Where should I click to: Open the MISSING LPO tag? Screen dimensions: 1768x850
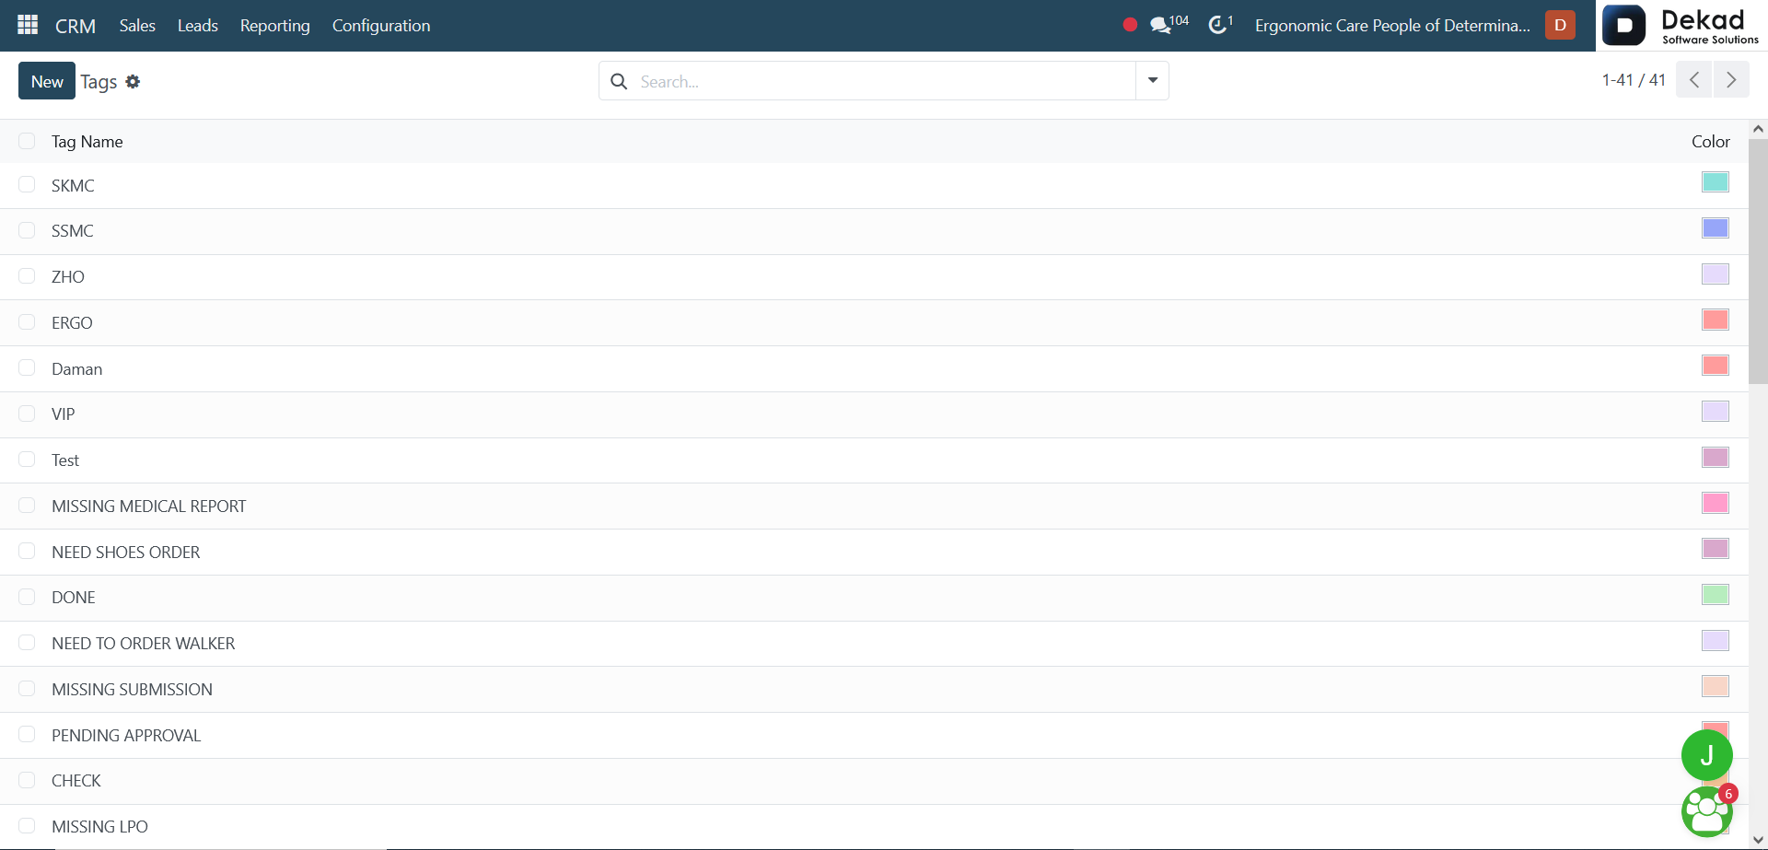[x=99, y=827]
